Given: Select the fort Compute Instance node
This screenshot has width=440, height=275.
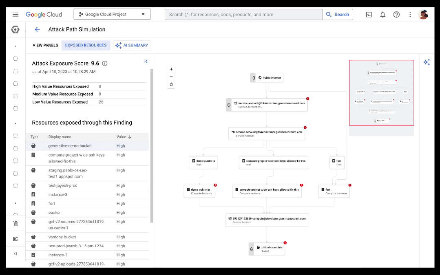Looking at the screenshot, I should [x=334, y=191].
